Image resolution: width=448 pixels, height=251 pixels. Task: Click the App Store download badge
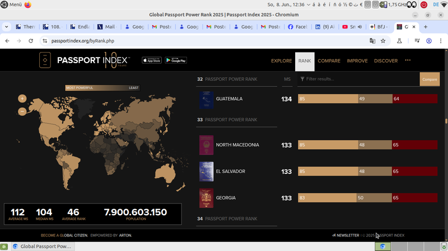151,60
